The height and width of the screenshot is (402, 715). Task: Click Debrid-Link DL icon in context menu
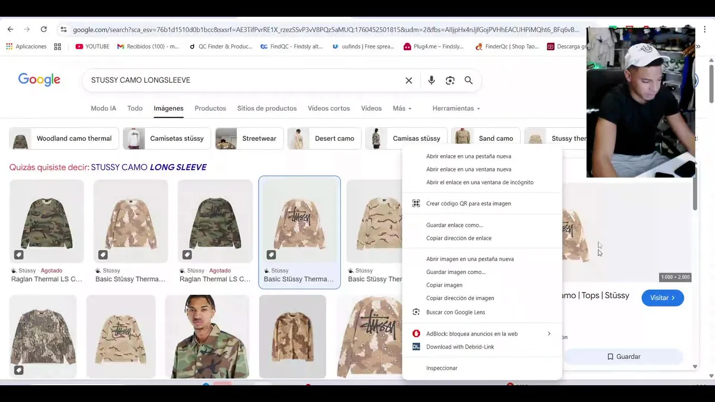[416, 347]
